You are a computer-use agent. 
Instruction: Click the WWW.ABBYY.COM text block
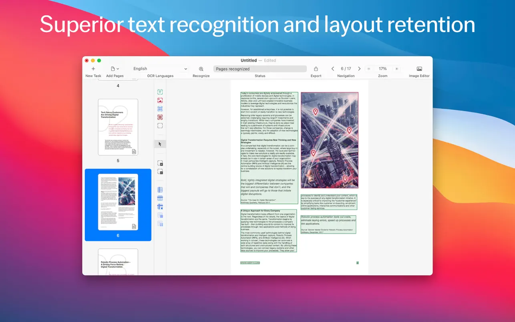pyautogui.click(x=250, y=263)
